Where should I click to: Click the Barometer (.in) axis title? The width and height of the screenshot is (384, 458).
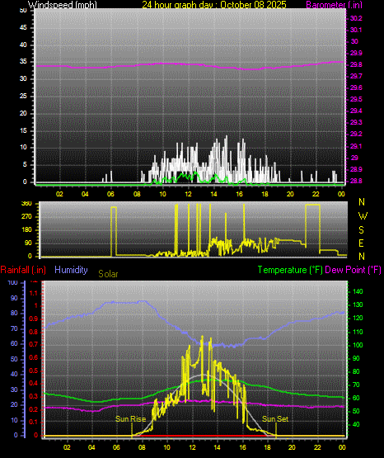pyautogui.click(x=334, y=5)
